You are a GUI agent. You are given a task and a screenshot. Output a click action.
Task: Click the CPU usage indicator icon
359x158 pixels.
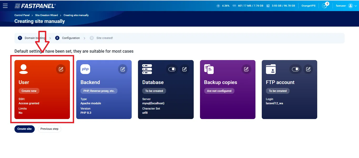point(218,6)
